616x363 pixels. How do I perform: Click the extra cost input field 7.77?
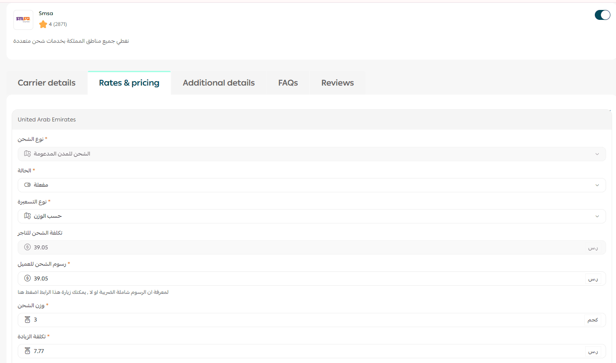303,351
